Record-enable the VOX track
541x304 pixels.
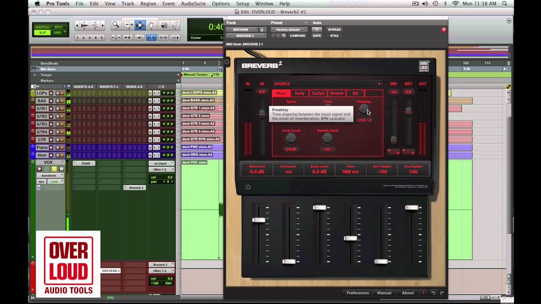[39, 169]
